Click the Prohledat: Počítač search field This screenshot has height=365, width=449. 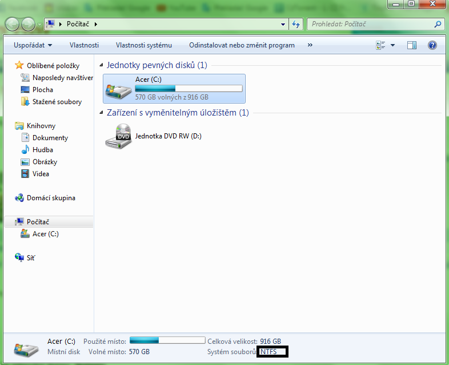(x=370, y=25)
